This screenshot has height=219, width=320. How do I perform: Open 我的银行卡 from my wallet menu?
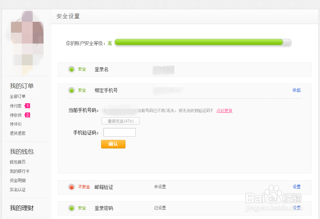[19, 171]
